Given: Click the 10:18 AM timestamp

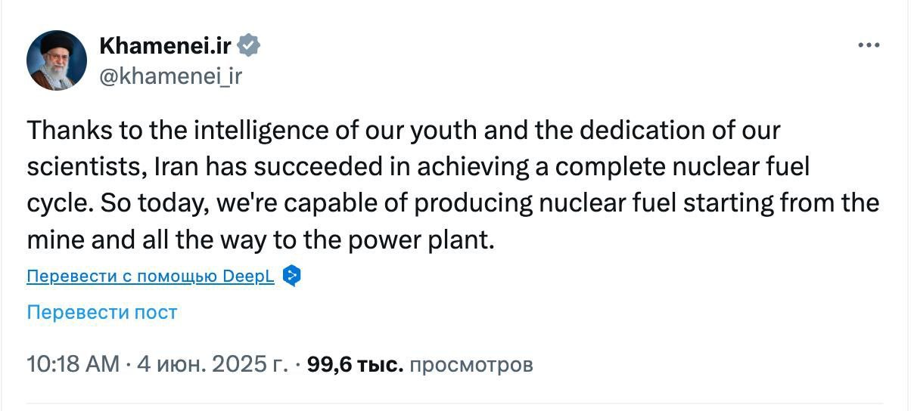Looking at the screenshot, I should coord(73,365).
